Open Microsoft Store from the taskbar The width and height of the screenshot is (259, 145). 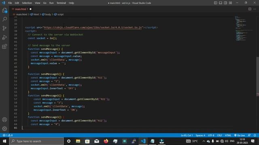(87, 141)
